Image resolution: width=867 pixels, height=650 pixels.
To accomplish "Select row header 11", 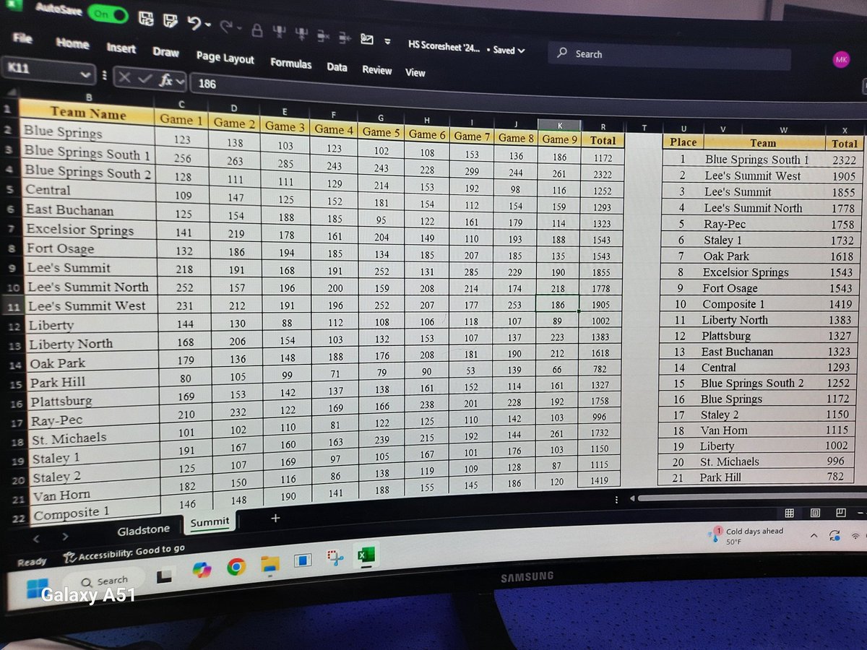I will (13, 307).
